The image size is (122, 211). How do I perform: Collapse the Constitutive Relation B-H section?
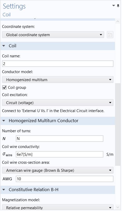[4, 190]
